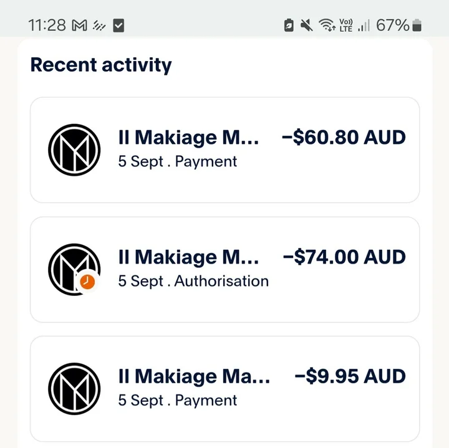Tap the Gmail notification icon in status bar

79,26
